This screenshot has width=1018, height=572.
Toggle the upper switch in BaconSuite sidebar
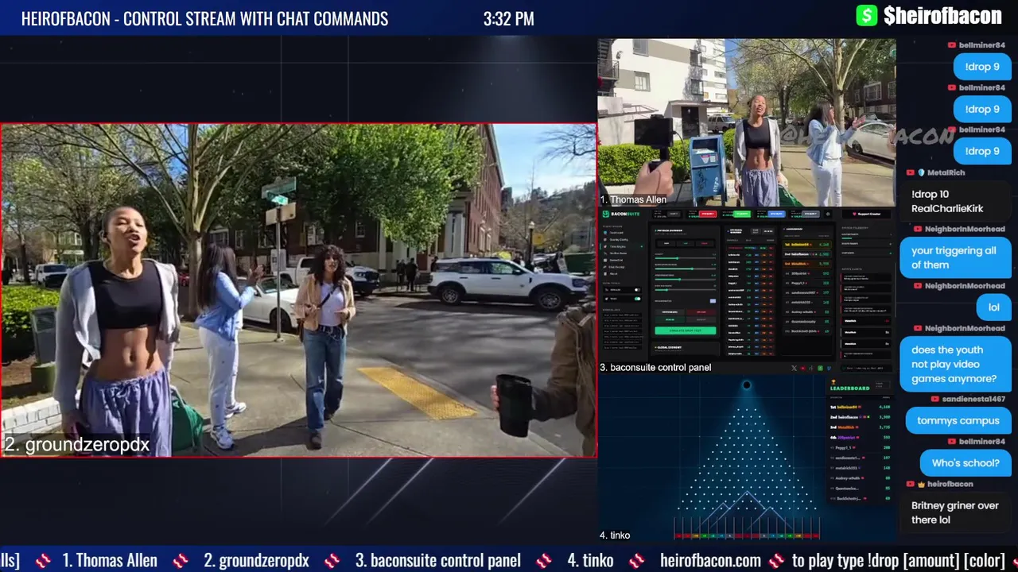(637, 290)
